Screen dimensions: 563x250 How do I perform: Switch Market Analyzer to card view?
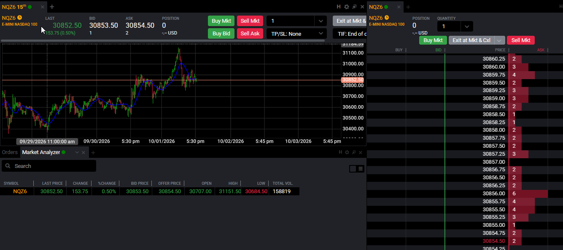click(x=353, y=169)
